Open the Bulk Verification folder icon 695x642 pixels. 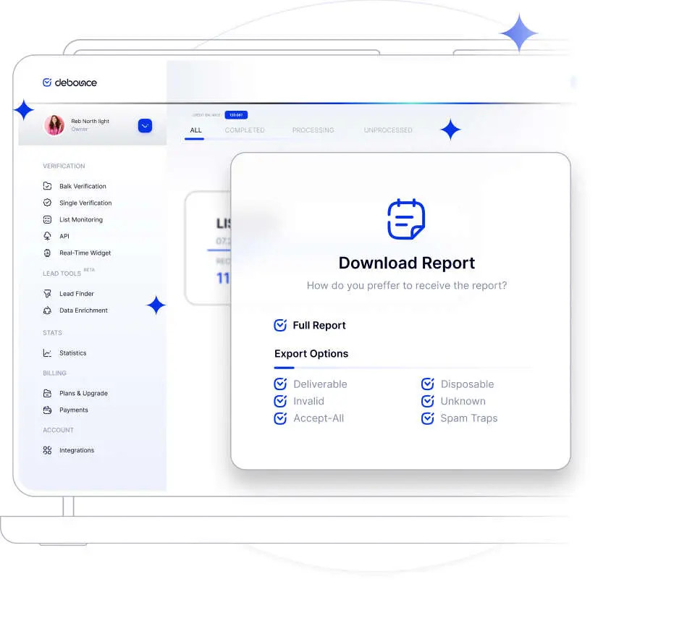click(48, 186)
